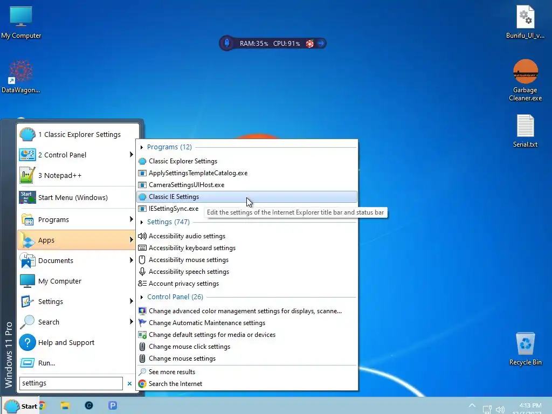Image resolution: width=552 pixels, height=414 pixels.
Task: Expand the Apps submenu arrow
Action: click(x=132, y=240)
